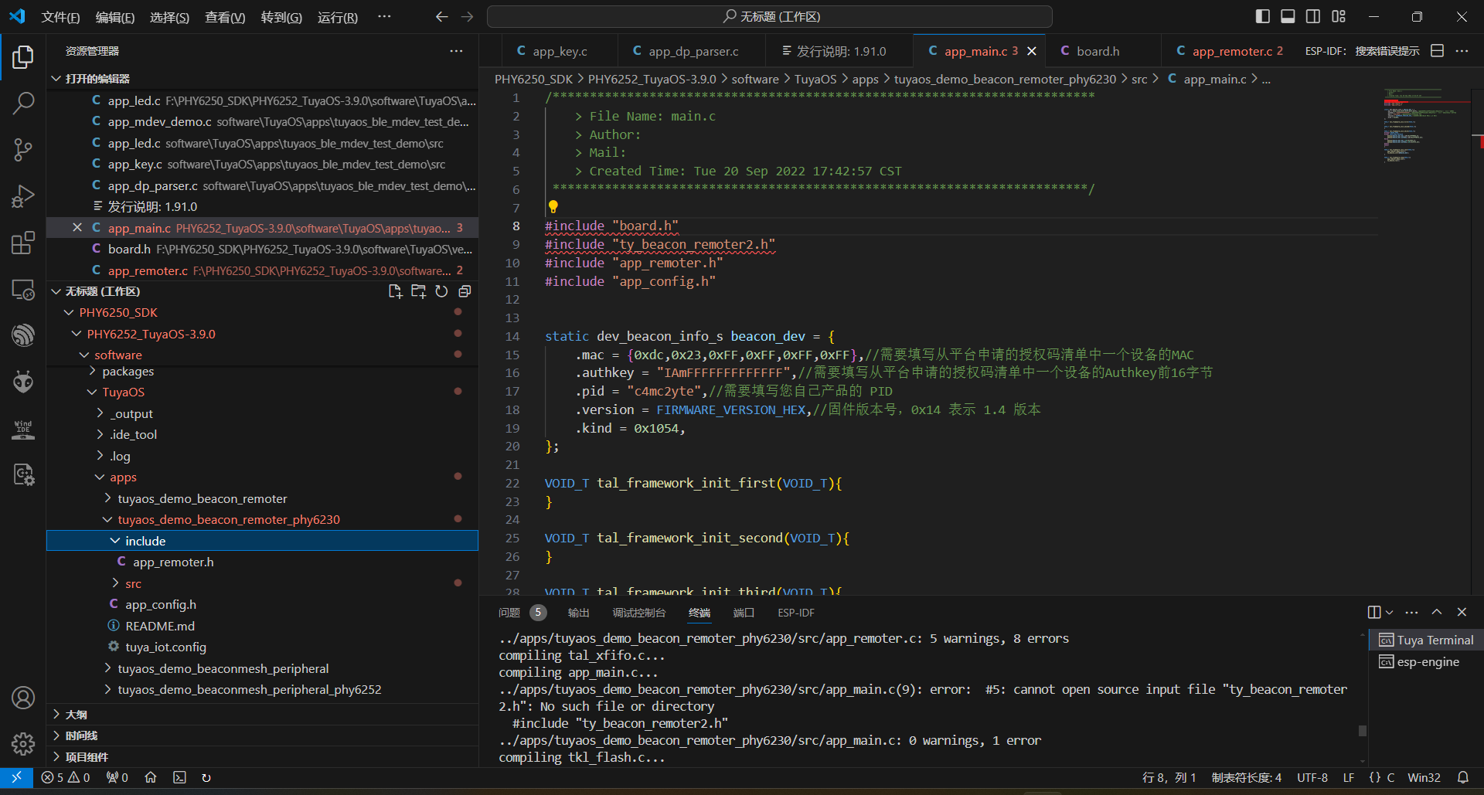Image resolution: width=1484 pixels, height=795 pixels.
Task: Open the Extensions view
Action: (23, 243)
